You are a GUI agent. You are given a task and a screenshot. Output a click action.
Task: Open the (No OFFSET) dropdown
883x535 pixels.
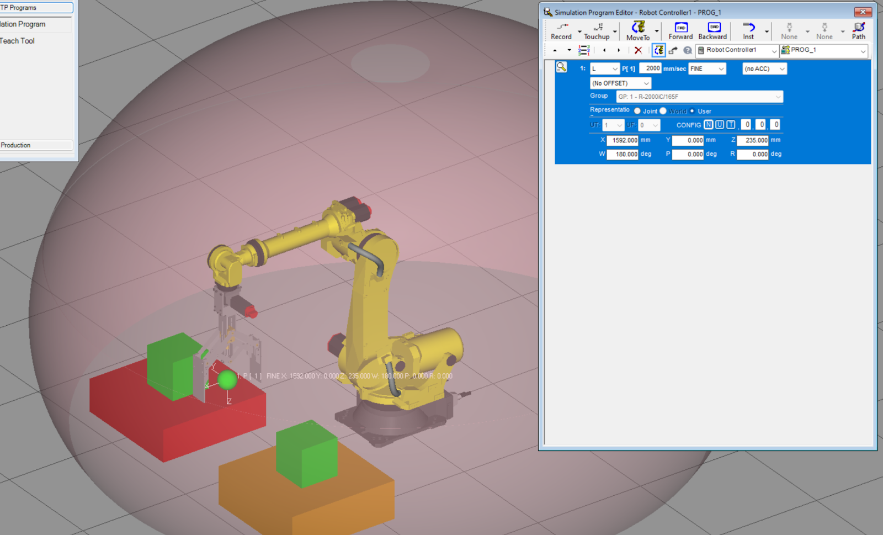620,83
